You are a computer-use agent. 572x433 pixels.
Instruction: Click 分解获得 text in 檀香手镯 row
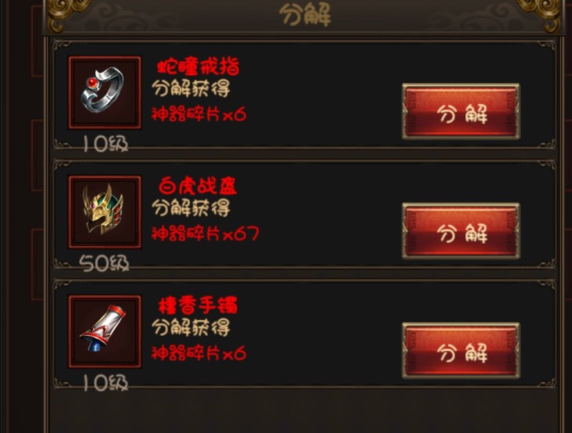(191, 327)
